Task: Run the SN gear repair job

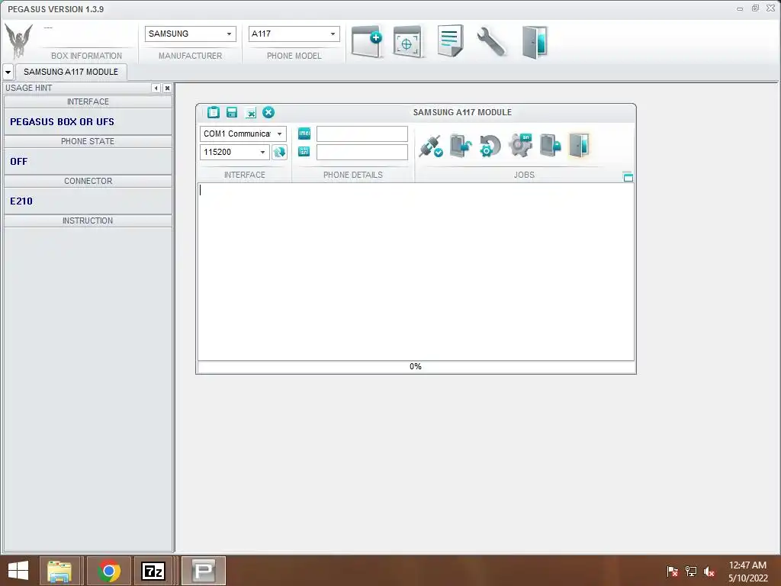Action: click(520, 146)
